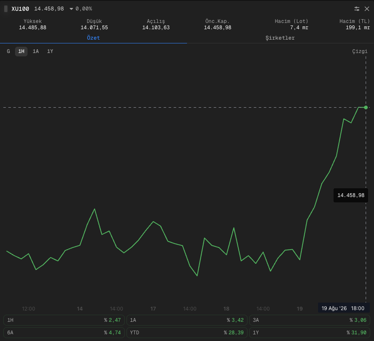Viewport: 374px width, 341px height.
Task: Click the 1Y % 31,90 performance box
Action: [310, 332]
